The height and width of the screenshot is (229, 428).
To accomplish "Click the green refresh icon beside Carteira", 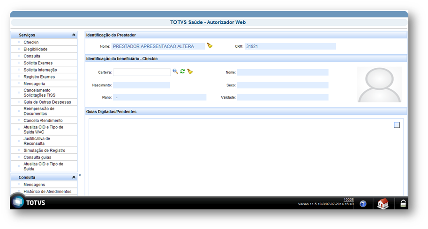I will click(183, 71).
